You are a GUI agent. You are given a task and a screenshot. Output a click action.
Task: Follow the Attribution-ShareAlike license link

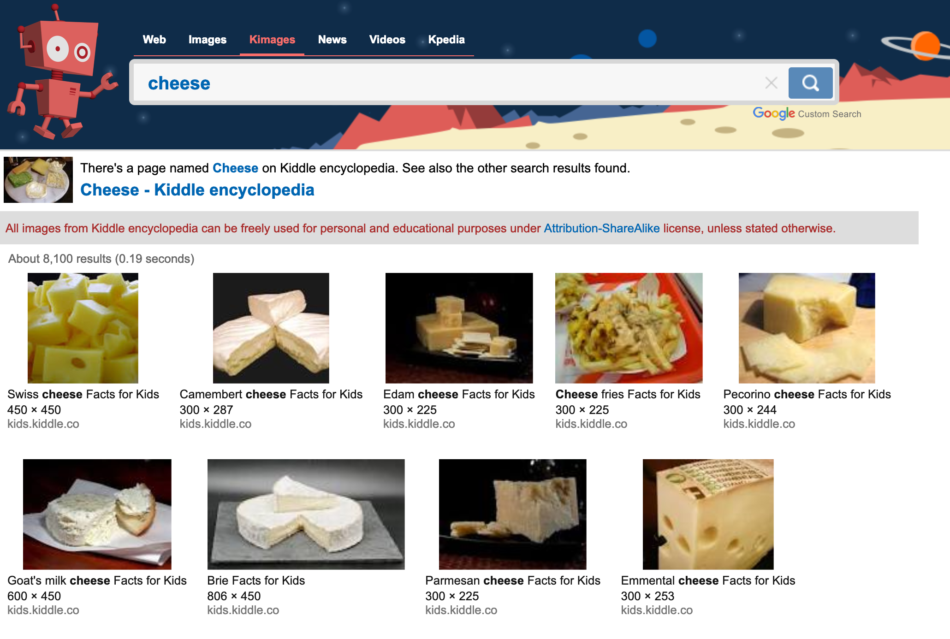601,228
